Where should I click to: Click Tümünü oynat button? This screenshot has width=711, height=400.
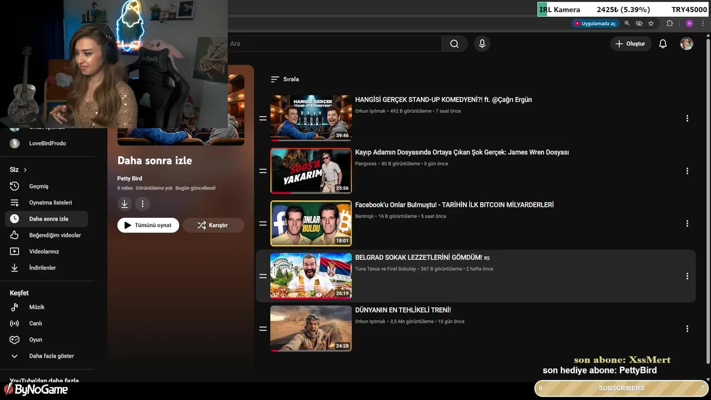pos(148,225)
